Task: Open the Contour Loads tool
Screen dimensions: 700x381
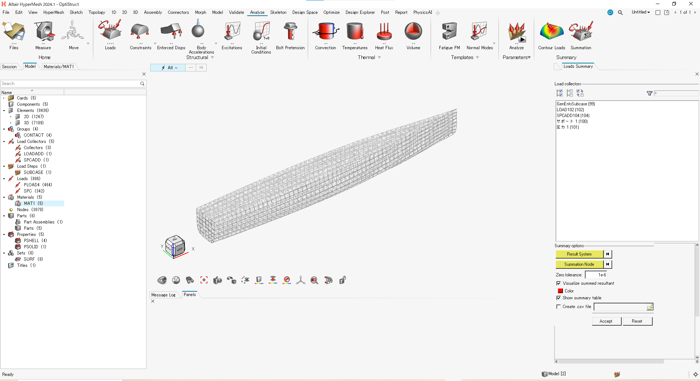Action: pyautogui.click(x=552, y=32)
